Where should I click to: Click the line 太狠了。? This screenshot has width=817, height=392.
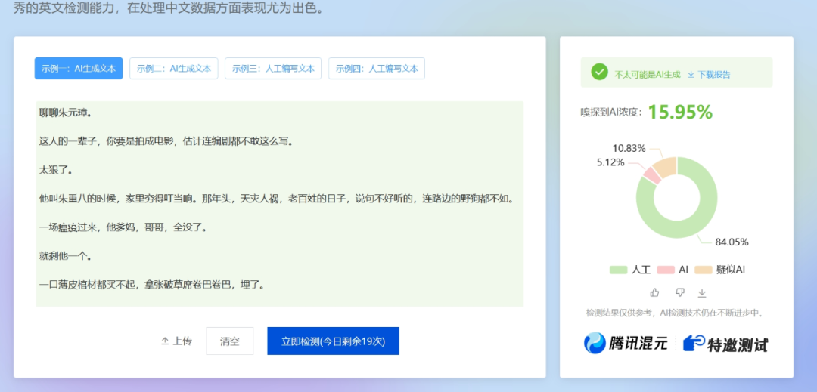[57, 169]
